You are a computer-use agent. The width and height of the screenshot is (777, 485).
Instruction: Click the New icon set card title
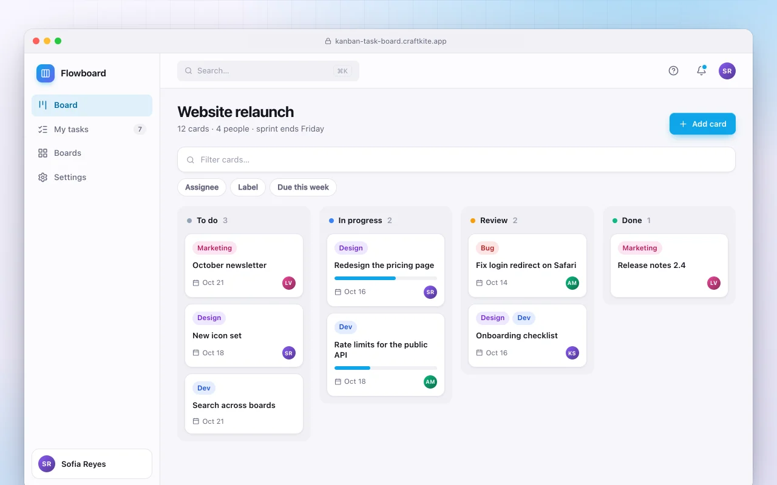[217, 336]
